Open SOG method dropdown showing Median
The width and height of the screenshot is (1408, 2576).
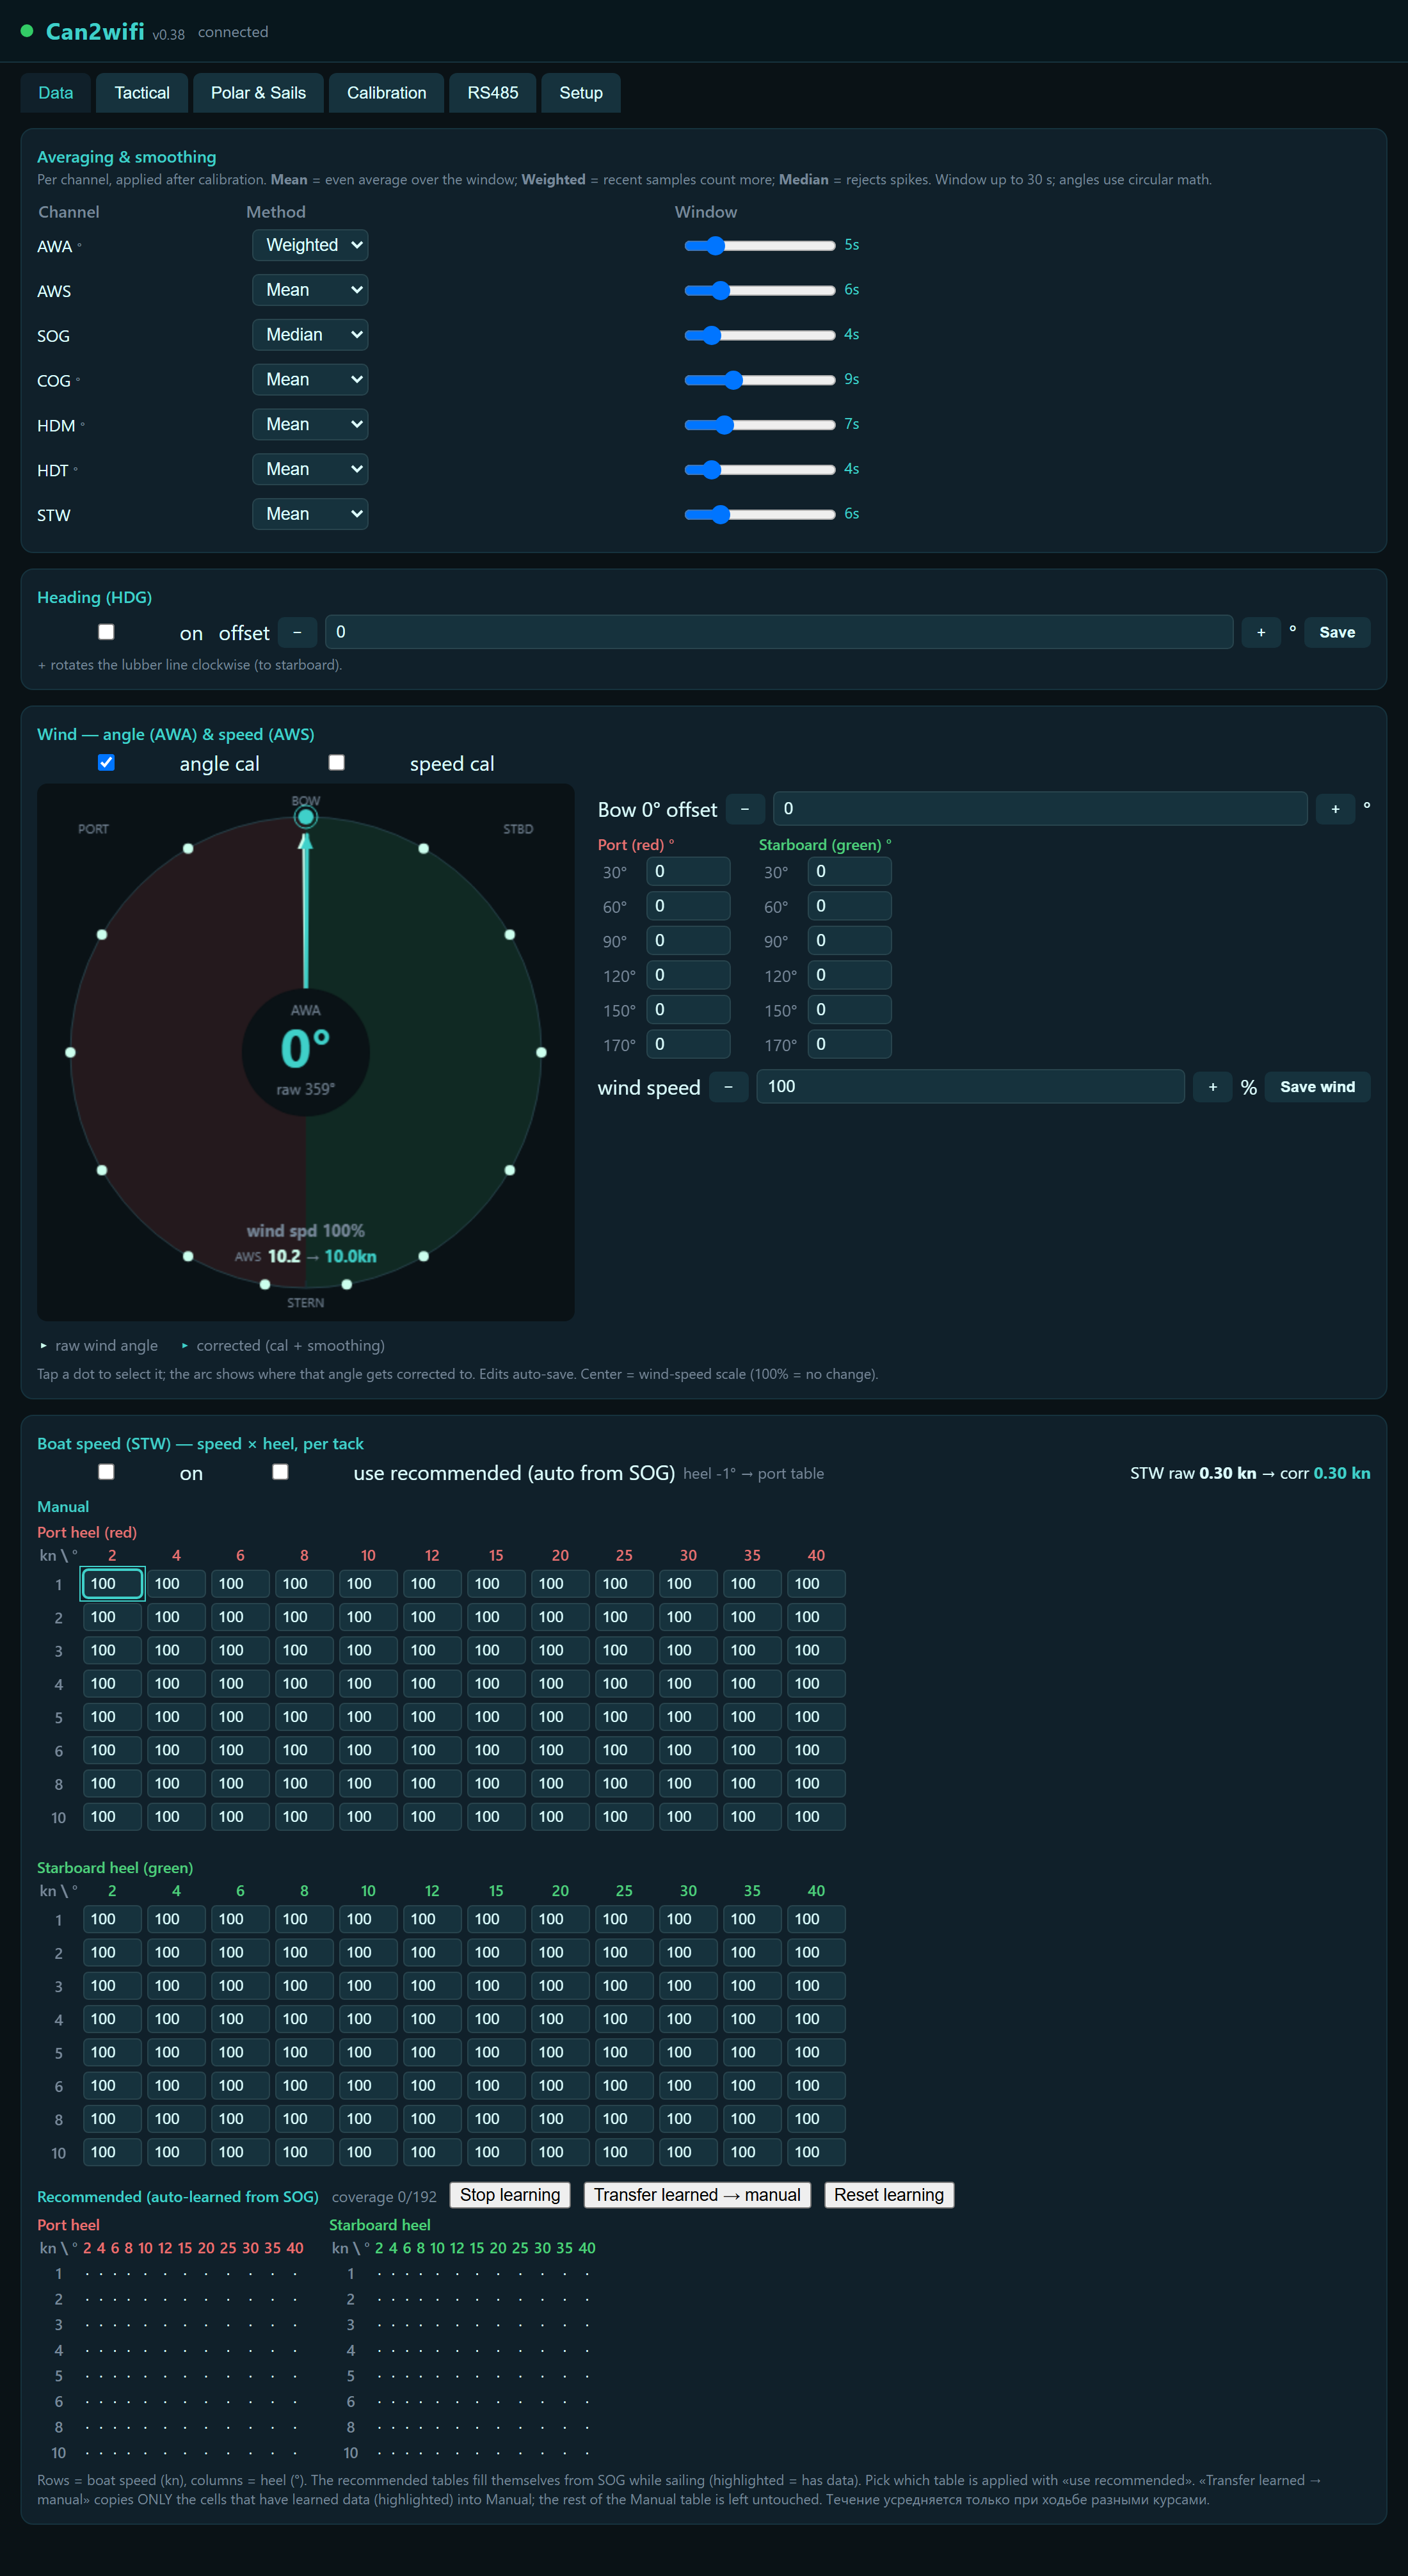[x=310, y=335]
